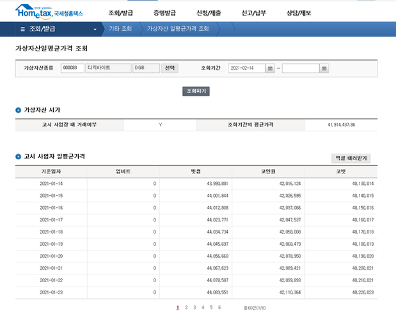The image size is (396, 318).
Task: Click the start date field 2021-02-14
Action: 247,68
